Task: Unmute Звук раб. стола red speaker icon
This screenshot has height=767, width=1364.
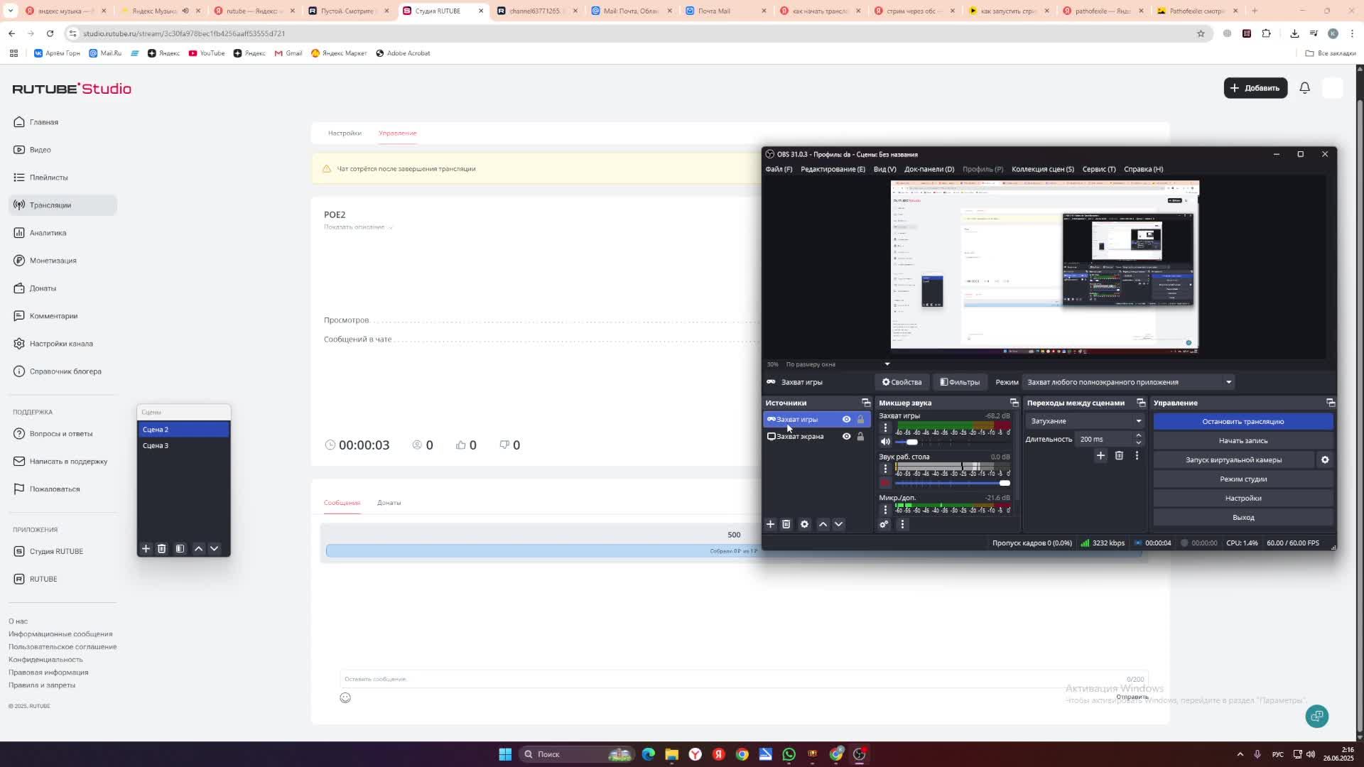Action: [885, 483]
